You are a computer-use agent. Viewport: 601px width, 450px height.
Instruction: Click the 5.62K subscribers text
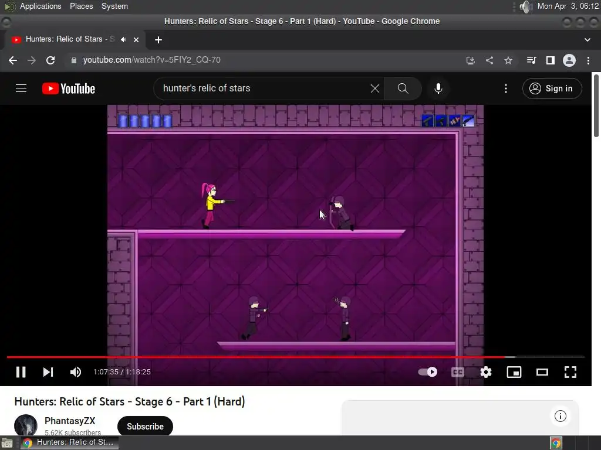coord(73,432)
